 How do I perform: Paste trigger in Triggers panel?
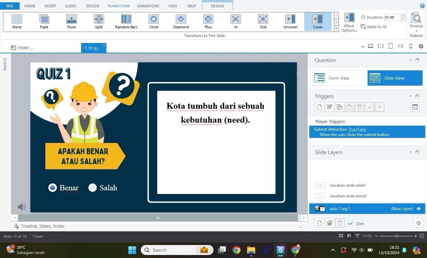(x=350, y=107)
